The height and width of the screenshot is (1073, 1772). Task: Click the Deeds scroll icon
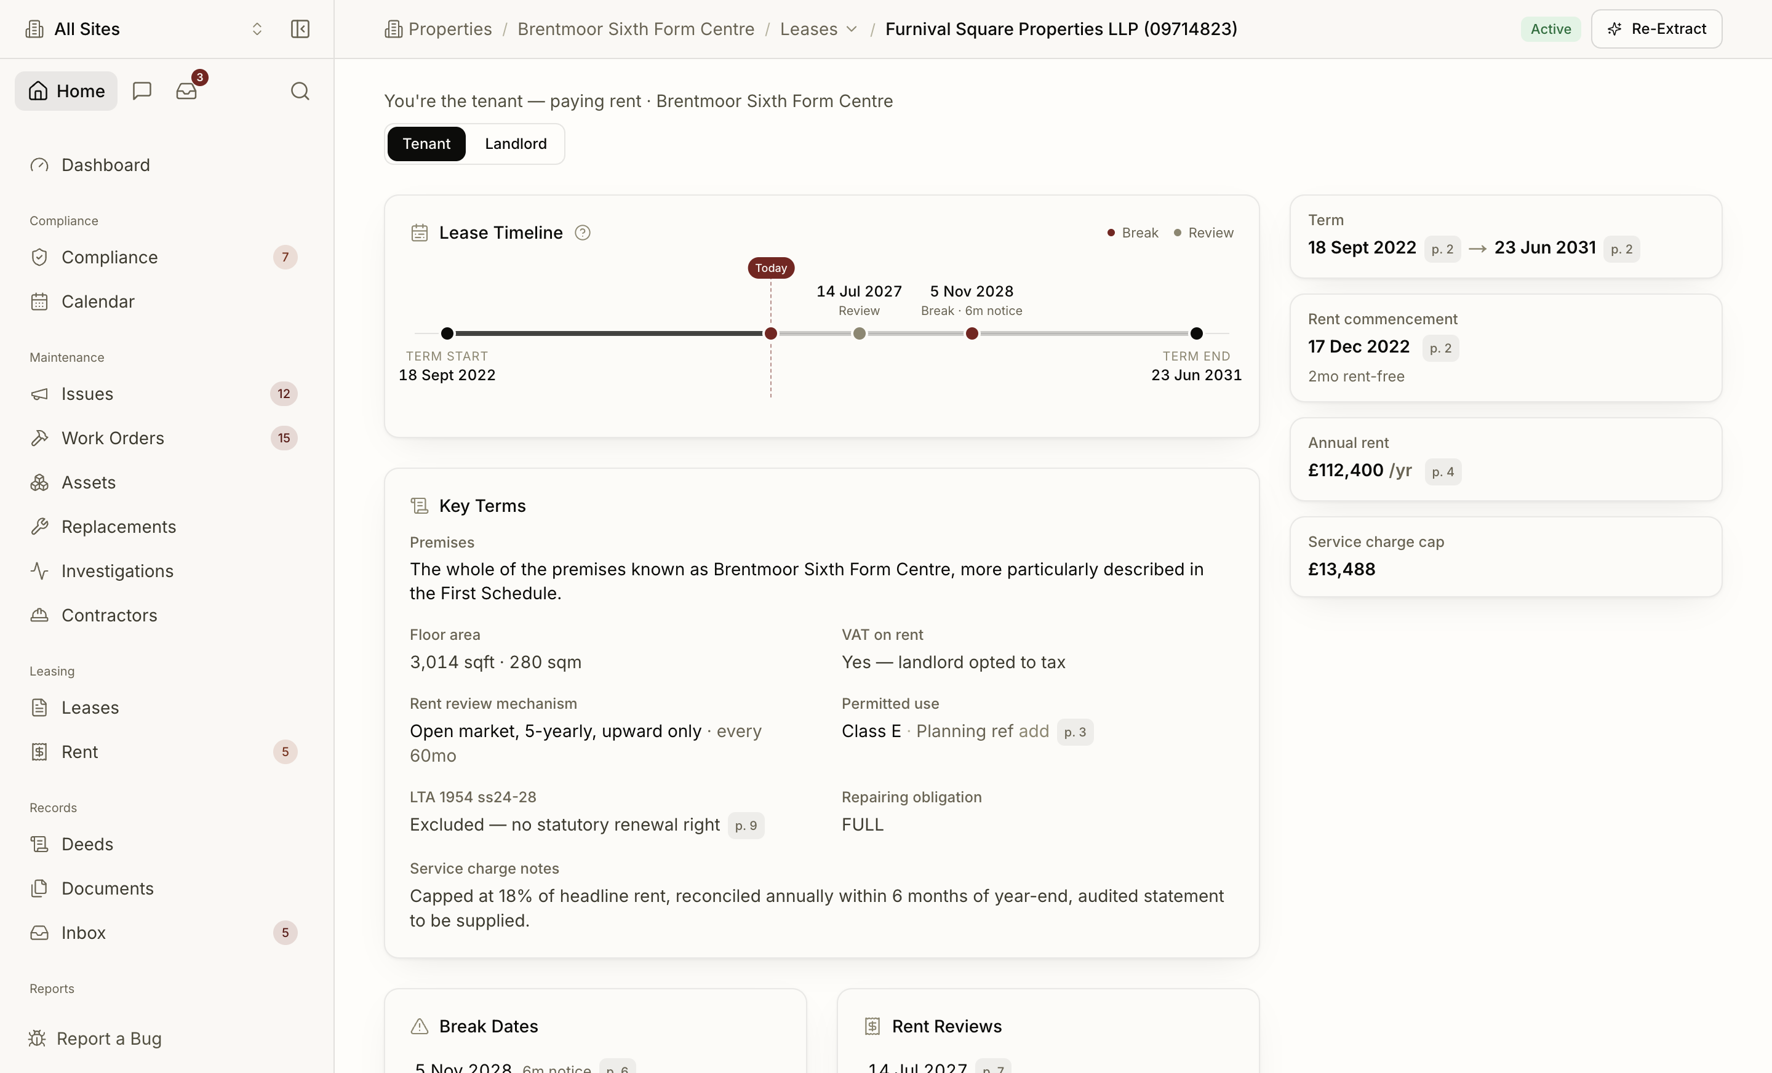pos(39,844)
